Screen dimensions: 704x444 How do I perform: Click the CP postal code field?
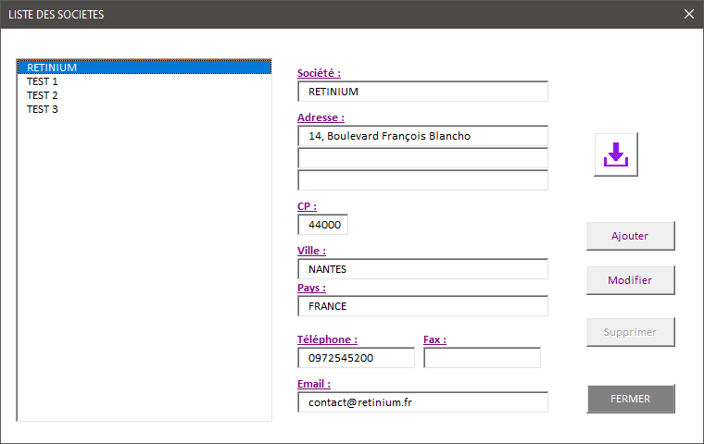(x=322, y=225)
